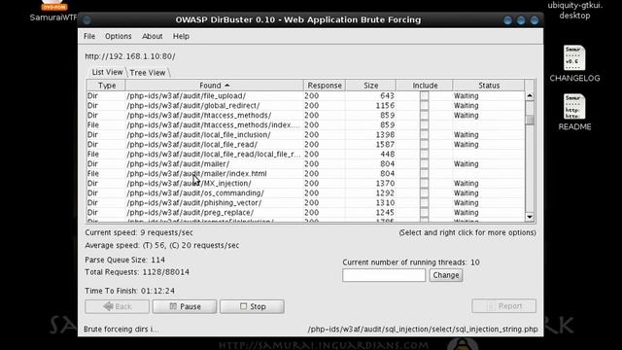This screenshot has height=350, width=622.
Task: Click size value 1587
Action: (385, 145)
